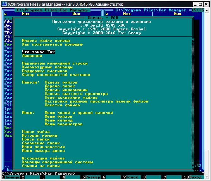Open the "Лицензия" help topic
Viewport: 211px width, 181px height.
(x=32, y=56)
